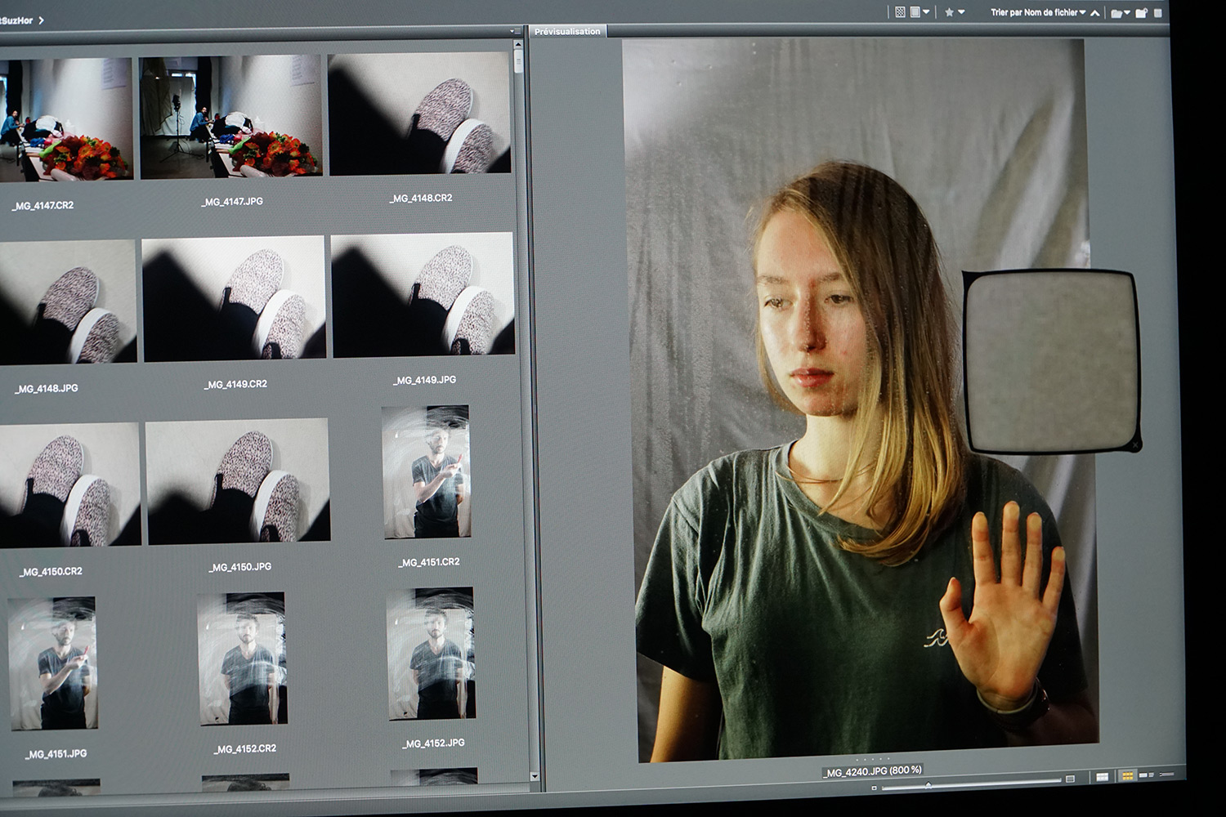Toggle the lock thumbnail grid button
This screenshot has height=817, width=1226.
(1102, 777)
